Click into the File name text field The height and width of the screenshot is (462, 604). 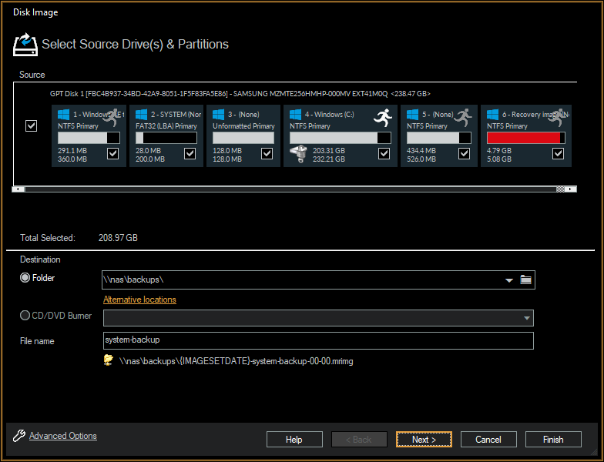(x=318, y=340)
